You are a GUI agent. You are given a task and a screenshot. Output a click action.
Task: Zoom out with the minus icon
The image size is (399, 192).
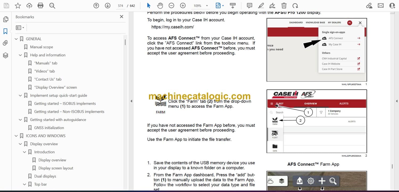pos(172,6)
